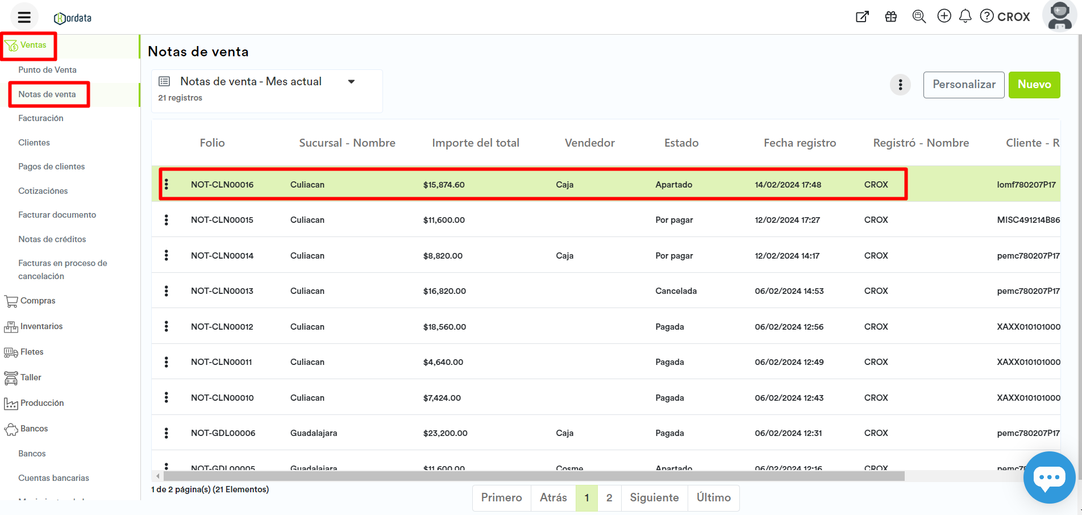
Task: Click the horizontal table scrollbar
Action: point(533,476)
